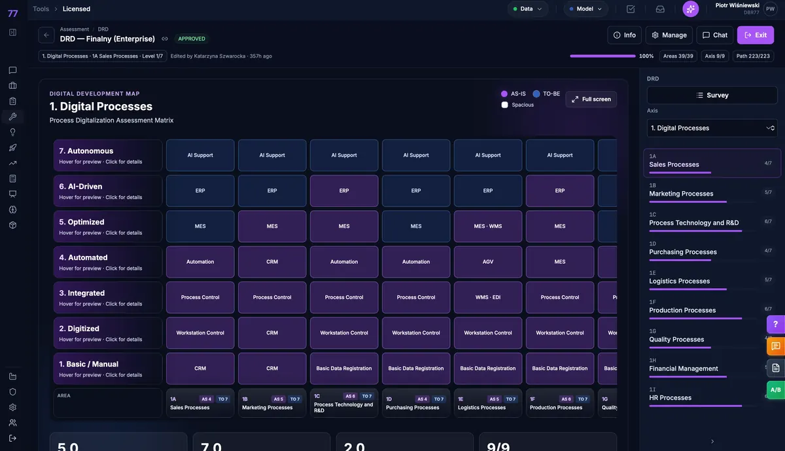Open the cube box icon in sidebar

pos(12,225)
